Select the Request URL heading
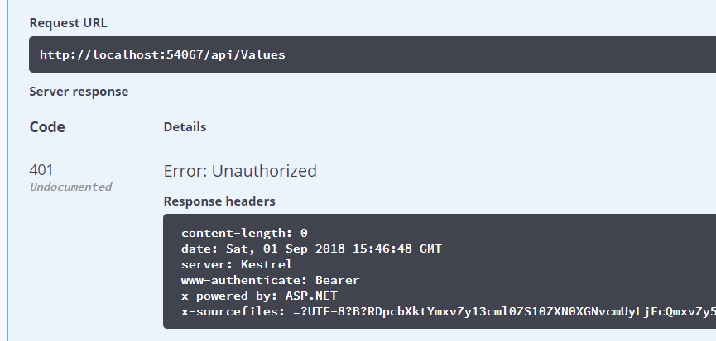This screenshot has width=716, height=341. pos(68,23)
